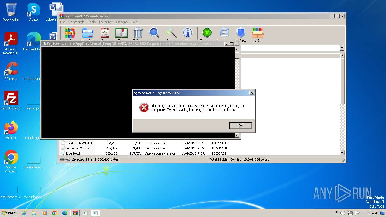Open WinRAR Commands menu

point(76,22)
